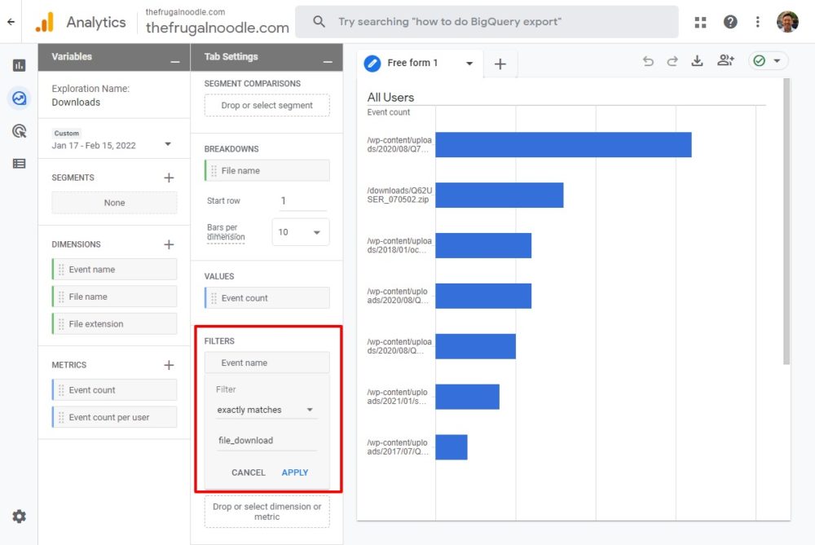Image resolution: width=815 pixels, height=545 pixels.
Task: Share the exploration with users
Action: click(x=725, y=60)
